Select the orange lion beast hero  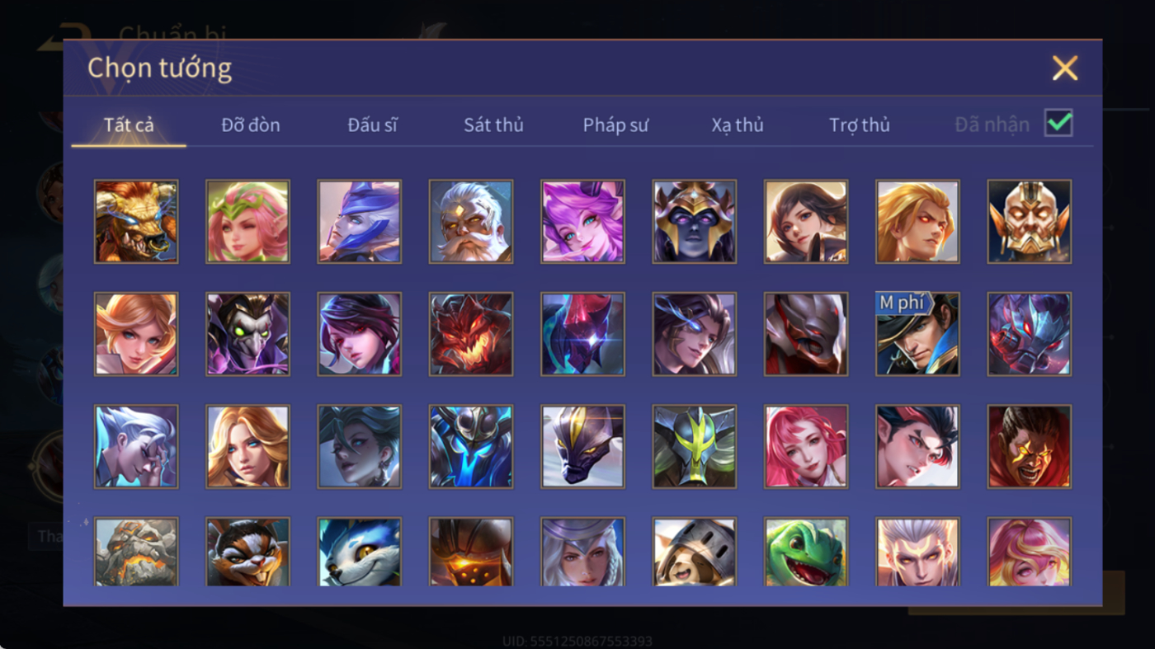[136, 222]
